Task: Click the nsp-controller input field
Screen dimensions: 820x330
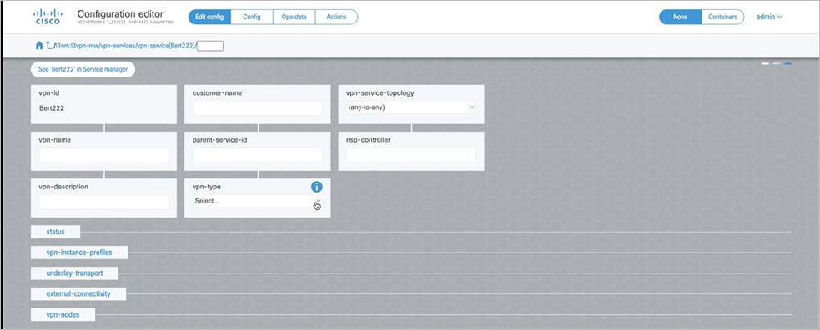Action: (x=411, y=155)
